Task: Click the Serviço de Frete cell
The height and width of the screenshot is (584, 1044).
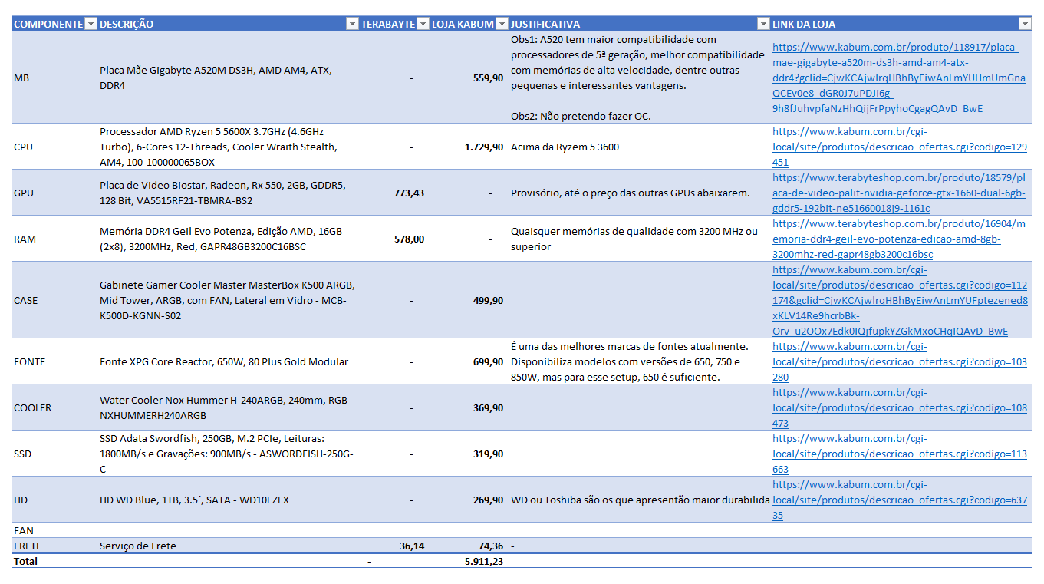Action: [x=229, y=546]
